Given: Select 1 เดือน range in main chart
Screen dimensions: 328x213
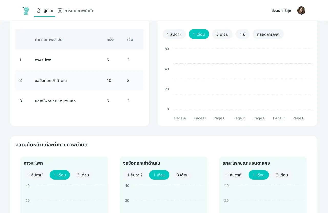Looking at the screenshot, I should point(199,34).
